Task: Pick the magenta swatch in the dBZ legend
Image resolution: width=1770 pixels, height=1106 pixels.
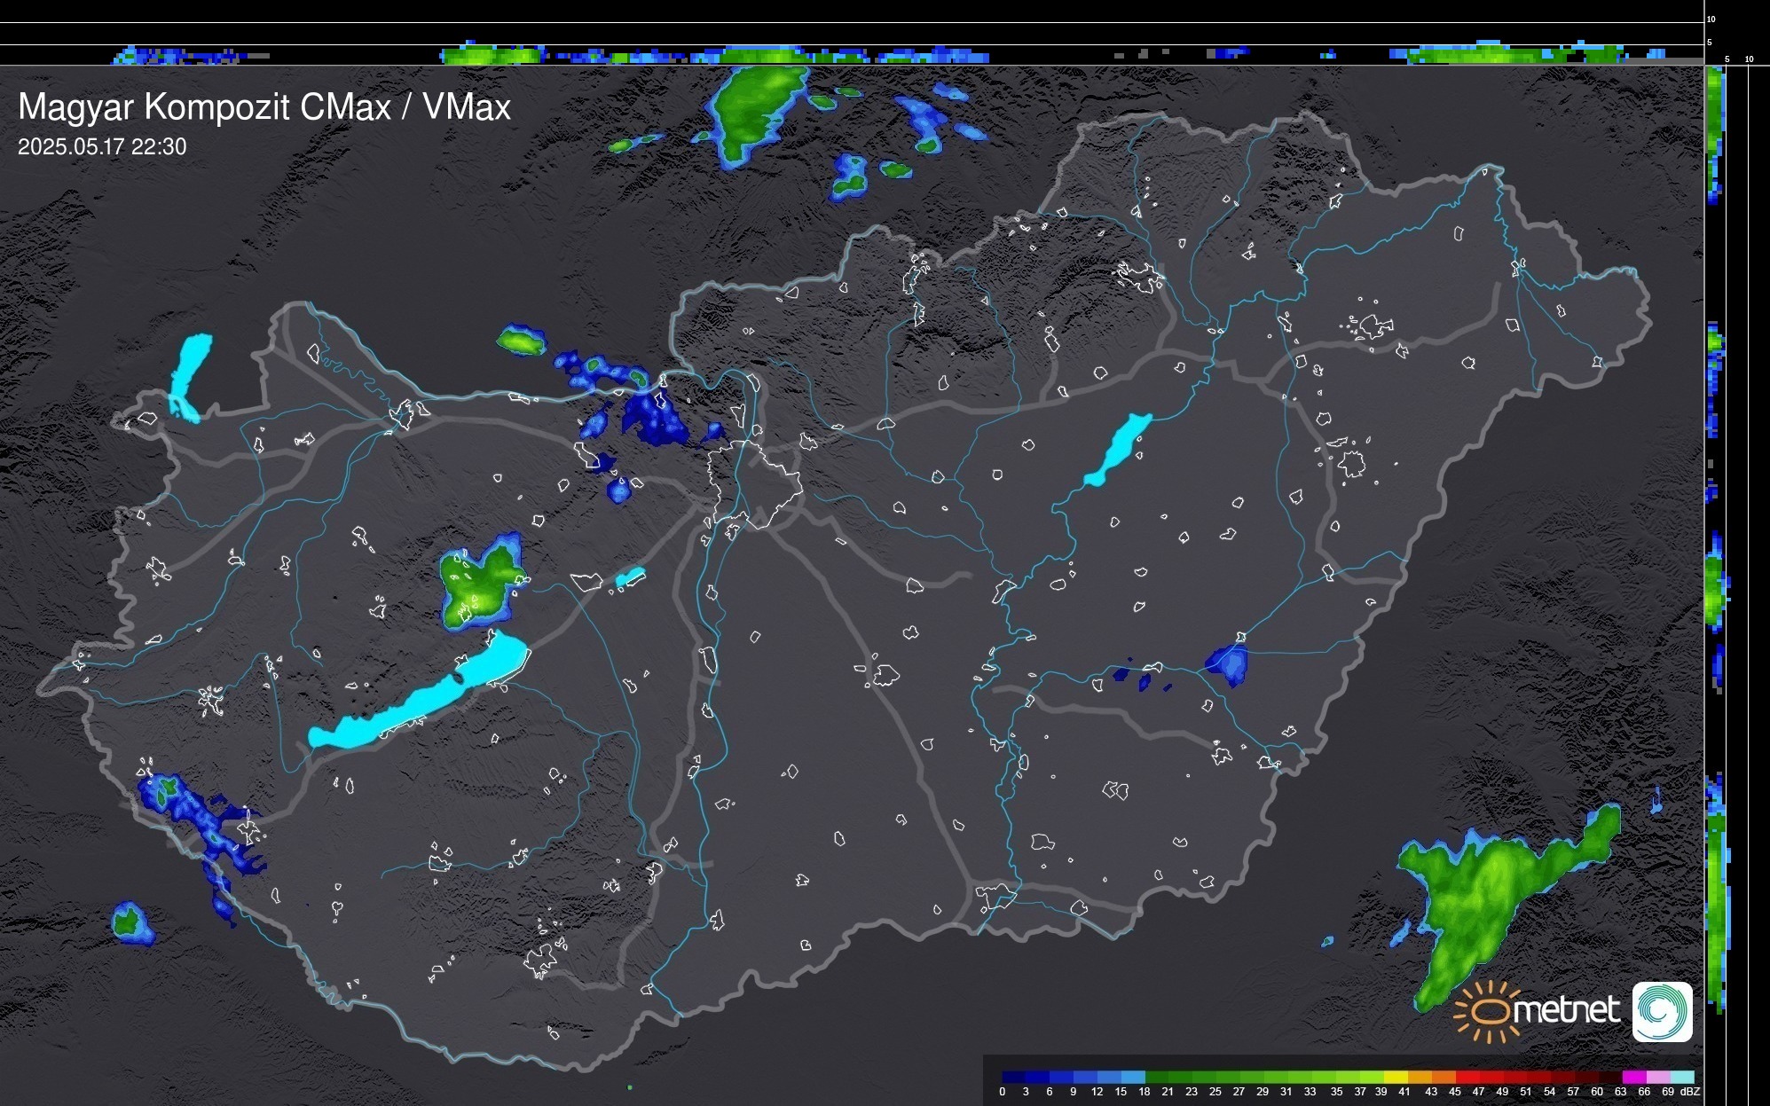Action: [x=1632, y=1078]
